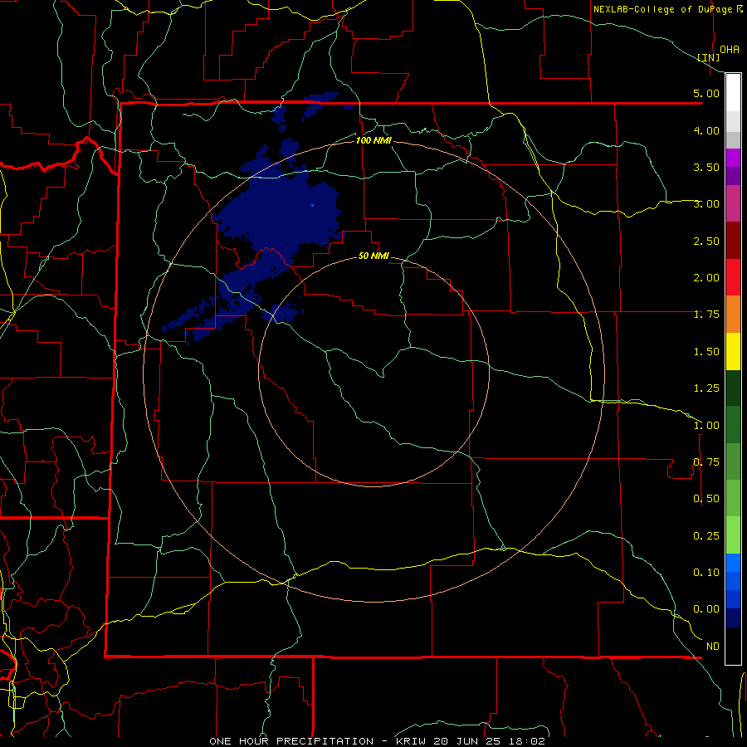Pick the dark red legend swatch
The height and width of the screenshot is (747, 747).
tap(733, 241)
